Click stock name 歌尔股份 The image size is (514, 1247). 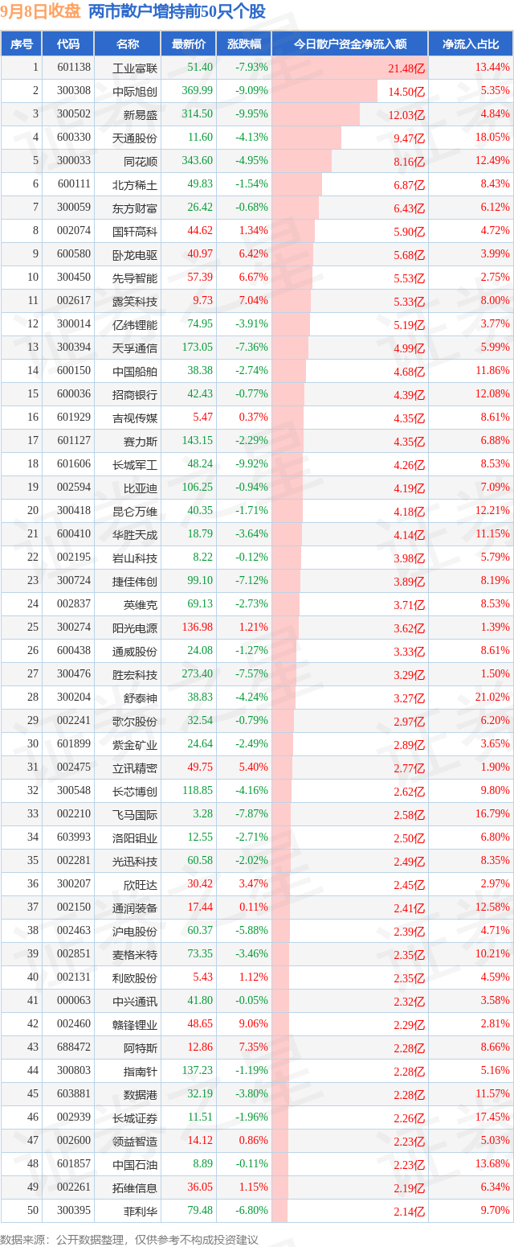135,721
